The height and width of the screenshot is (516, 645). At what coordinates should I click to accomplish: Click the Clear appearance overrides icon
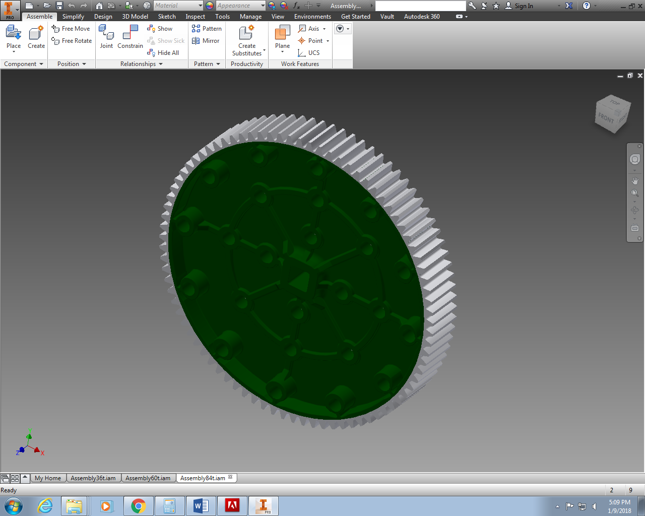284,6
